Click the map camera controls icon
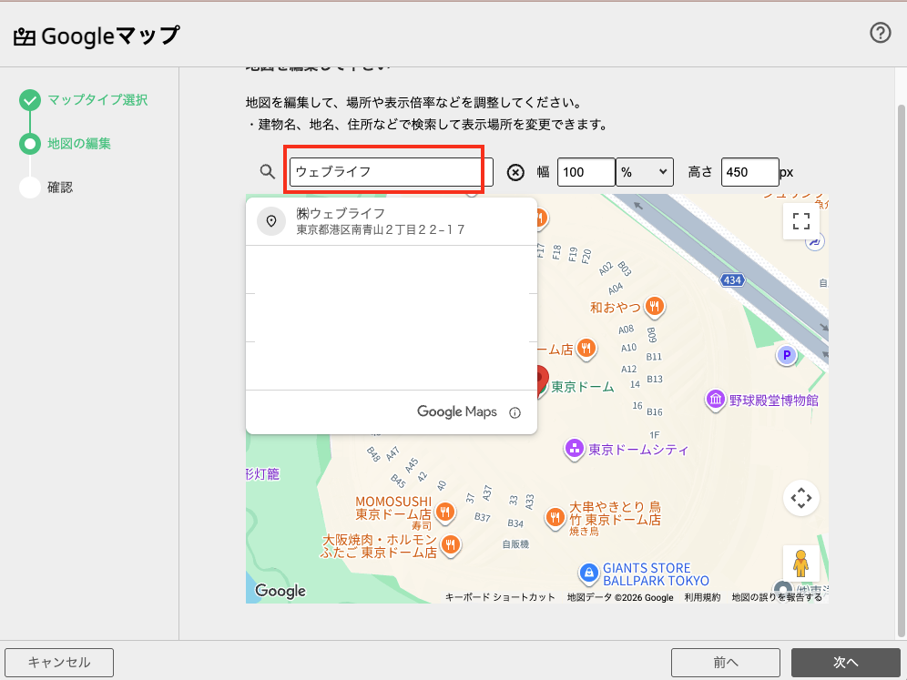The width and height of the screenshot is (907, 680). tap(801, 498)
